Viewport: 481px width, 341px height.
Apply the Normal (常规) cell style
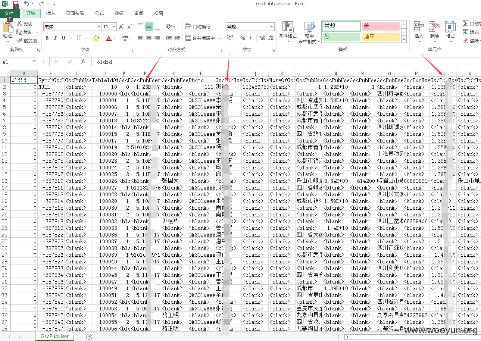[341, 26]
